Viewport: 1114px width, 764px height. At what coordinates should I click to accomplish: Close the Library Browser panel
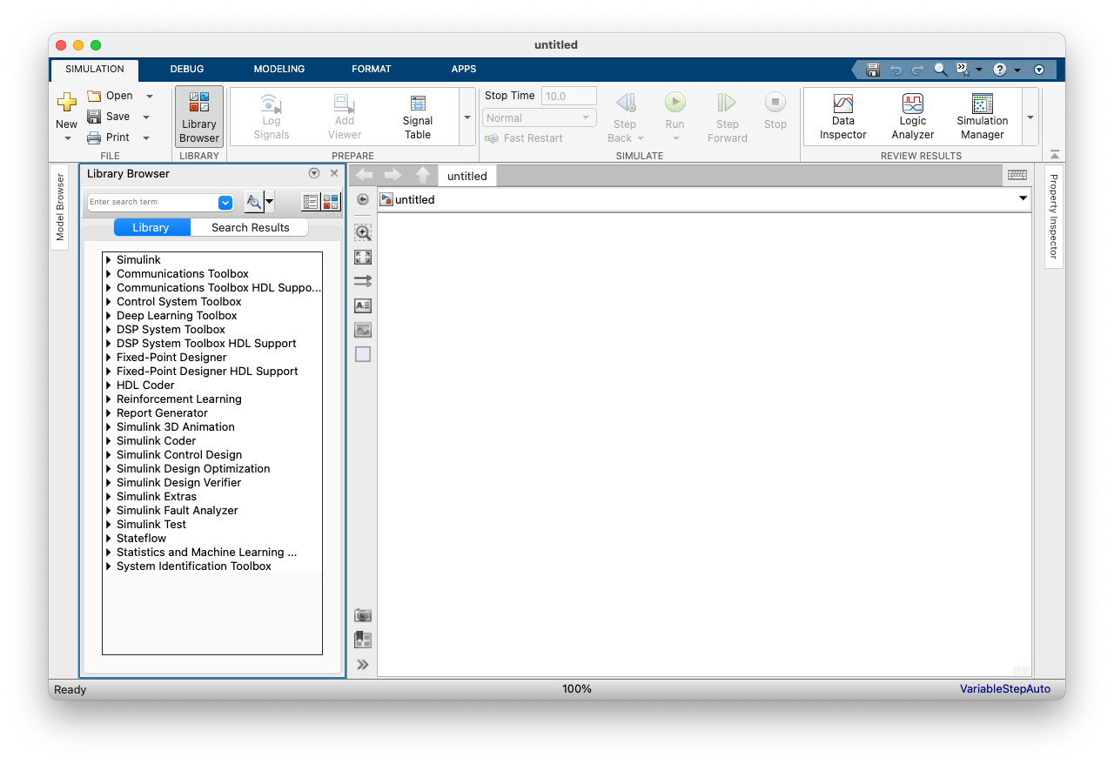[334, 173]
